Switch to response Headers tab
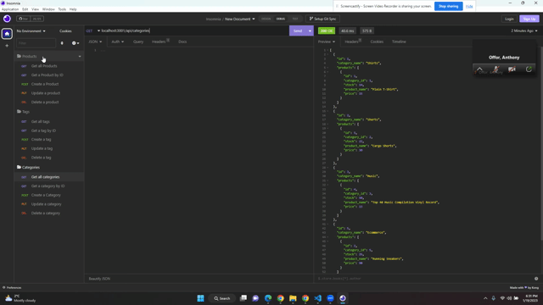543x305 pixels. click(353, 42)
